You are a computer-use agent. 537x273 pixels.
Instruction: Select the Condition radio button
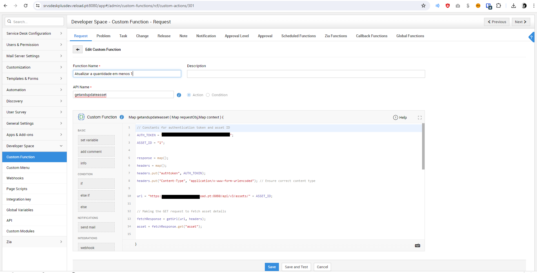208,95
